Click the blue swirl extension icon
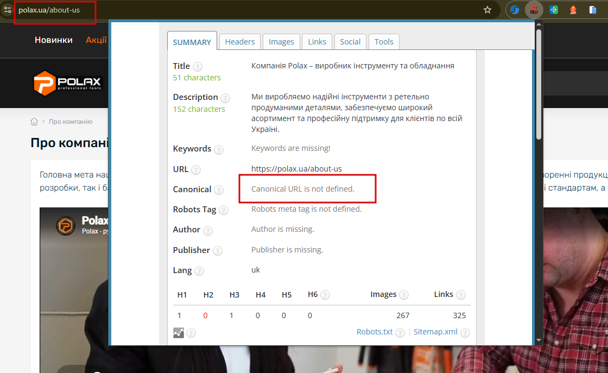 (515, 10)
